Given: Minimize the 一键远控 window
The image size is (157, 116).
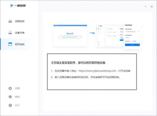Looking at the screenshot, I should (x=145, y=7).
